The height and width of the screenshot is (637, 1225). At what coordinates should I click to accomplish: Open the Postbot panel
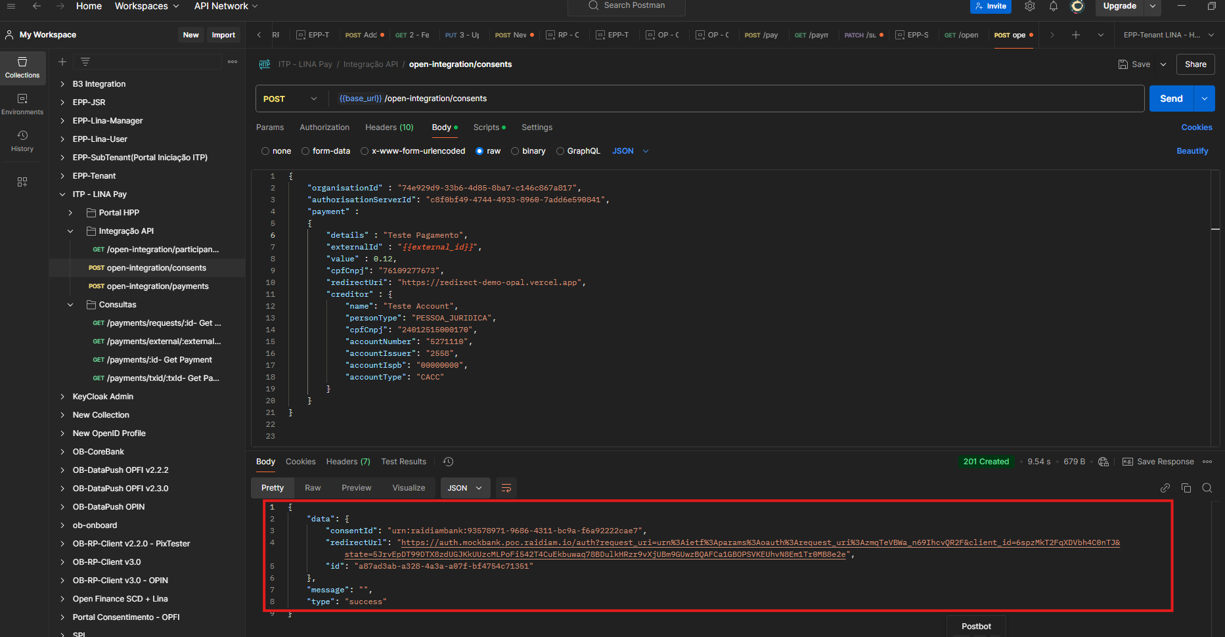(976, 626)
